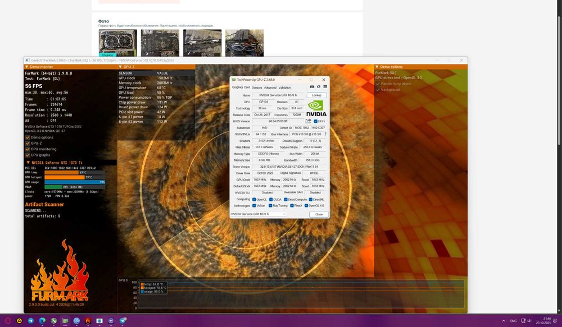Collapse the NVIDIA GeForce GTX 1070 Ti section

click(x=28, y=163)
